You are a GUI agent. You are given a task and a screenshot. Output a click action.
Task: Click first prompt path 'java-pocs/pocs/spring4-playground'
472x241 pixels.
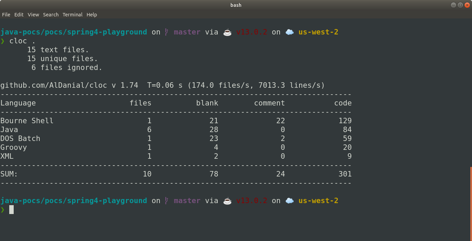pos(74,32)
